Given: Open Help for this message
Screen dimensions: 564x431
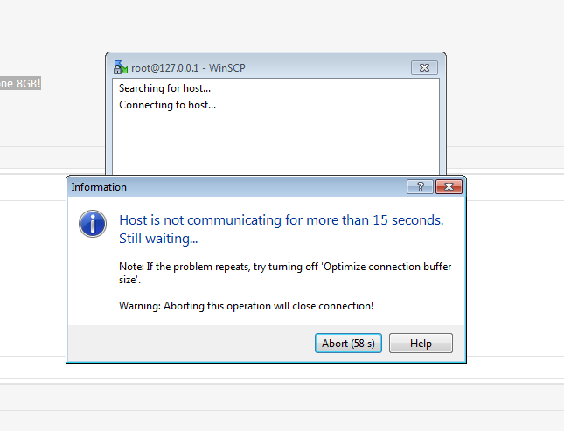Looking at the screenshot, I should [421, 344].
